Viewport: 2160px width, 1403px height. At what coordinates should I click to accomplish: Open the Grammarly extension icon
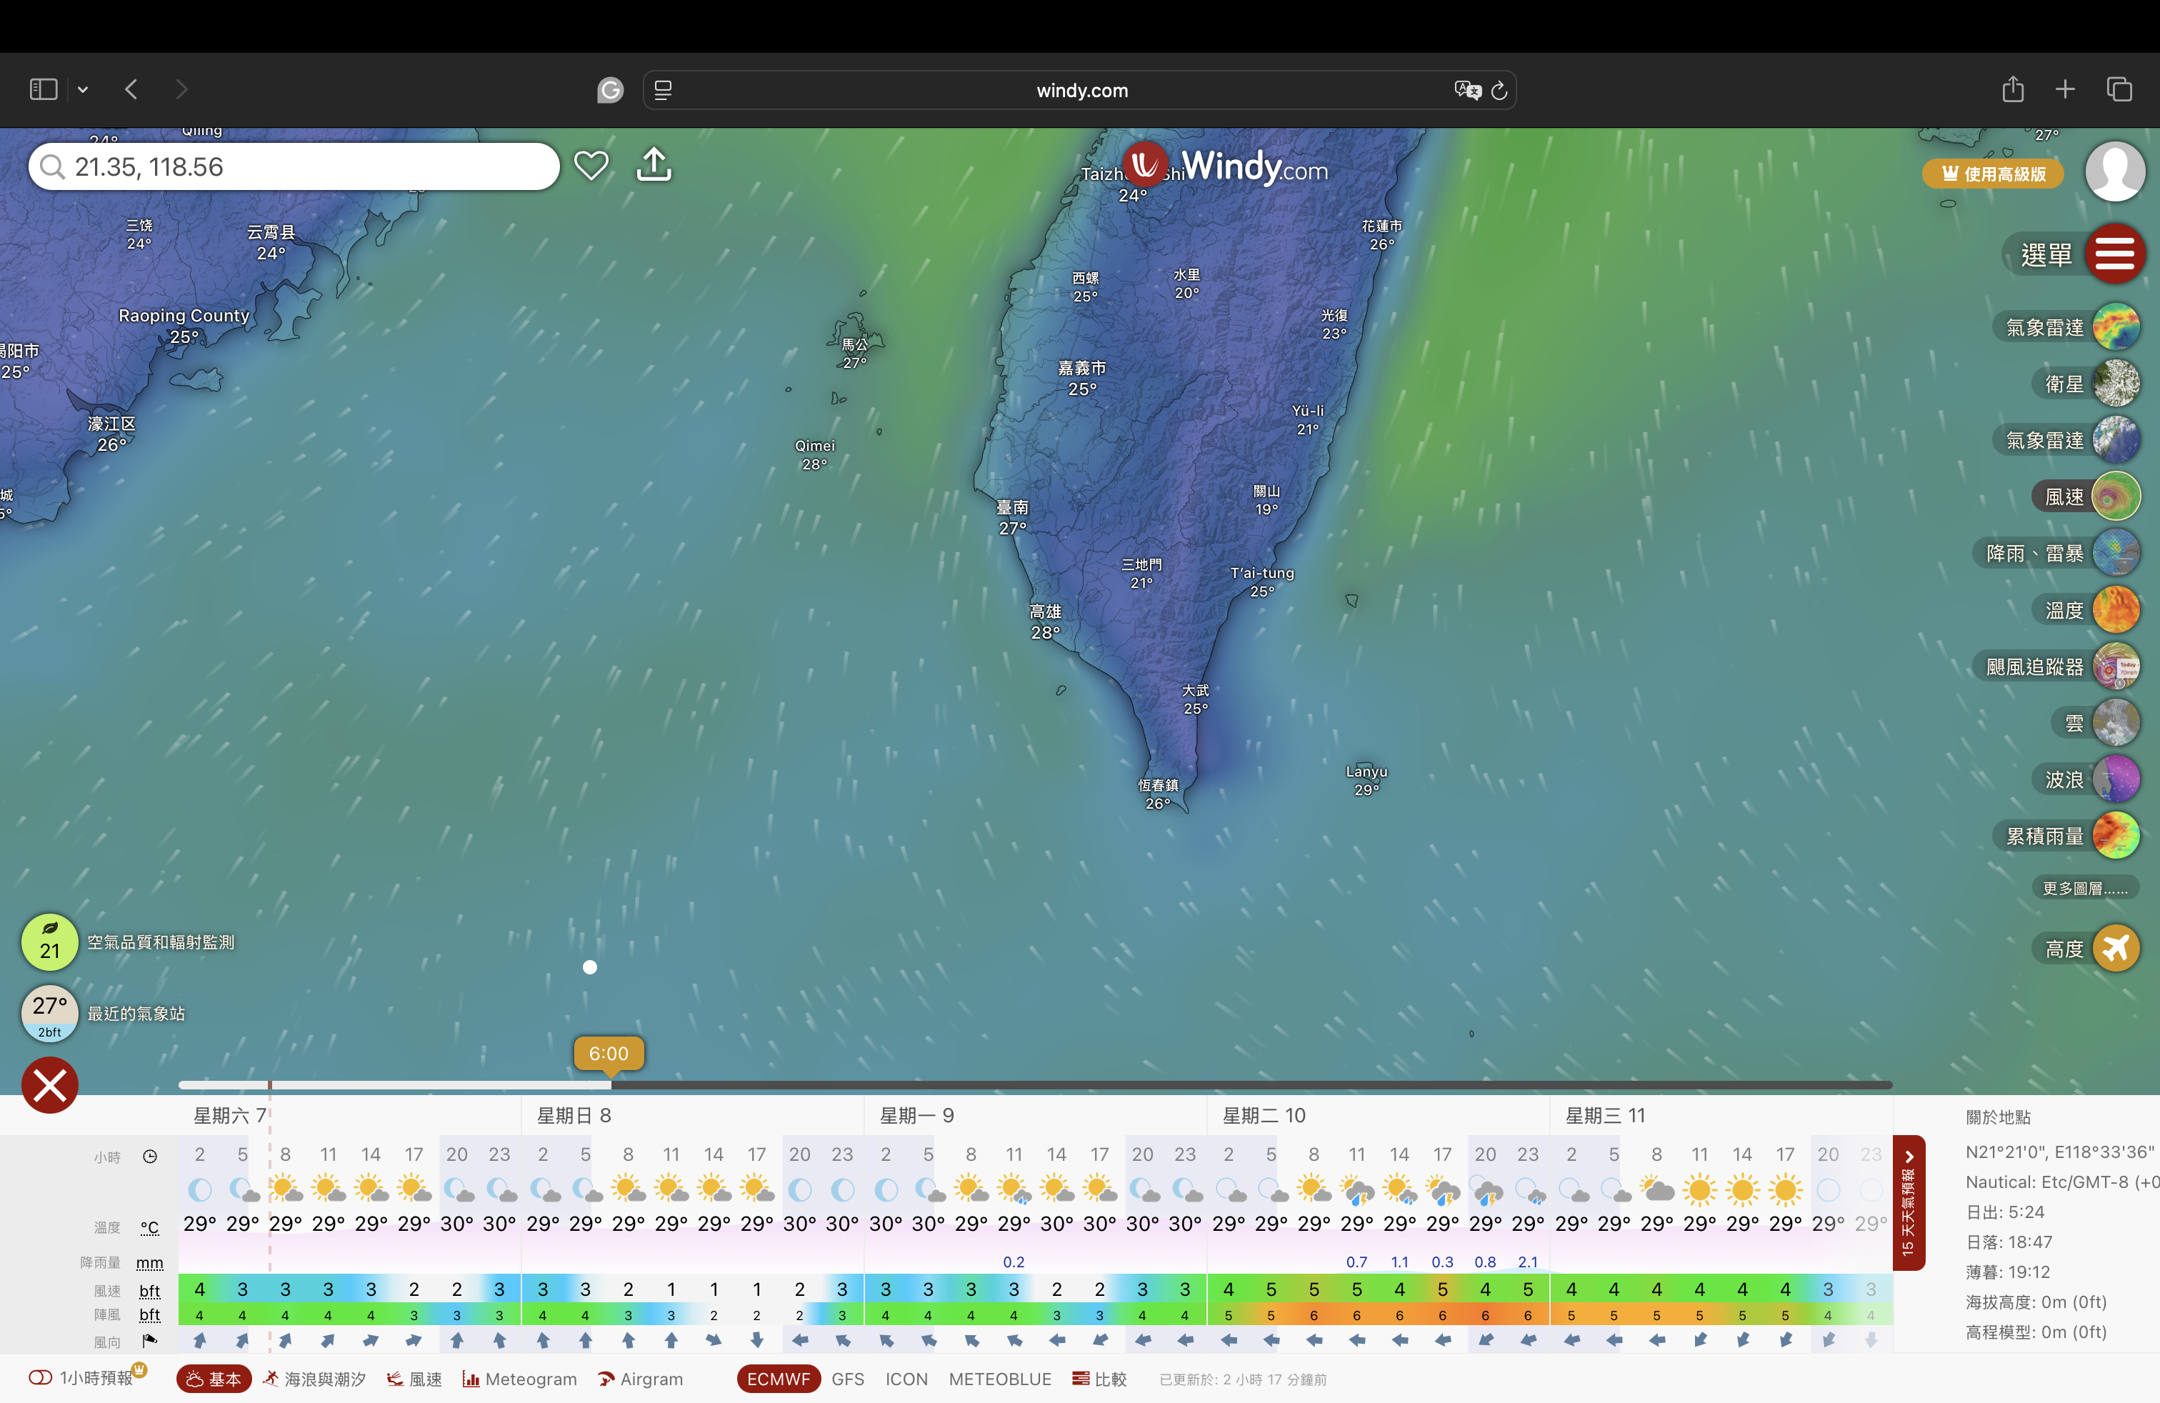pos(610,90)
